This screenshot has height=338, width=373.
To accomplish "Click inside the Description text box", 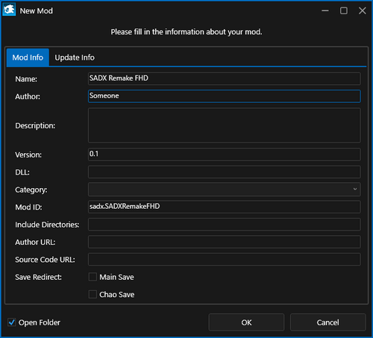I will (225, 125).
